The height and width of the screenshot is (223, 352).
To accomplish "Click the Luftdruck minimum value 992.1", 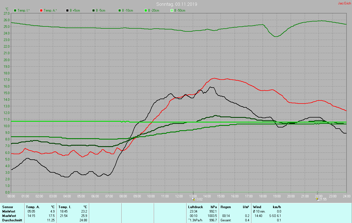I will pos(213,211).
